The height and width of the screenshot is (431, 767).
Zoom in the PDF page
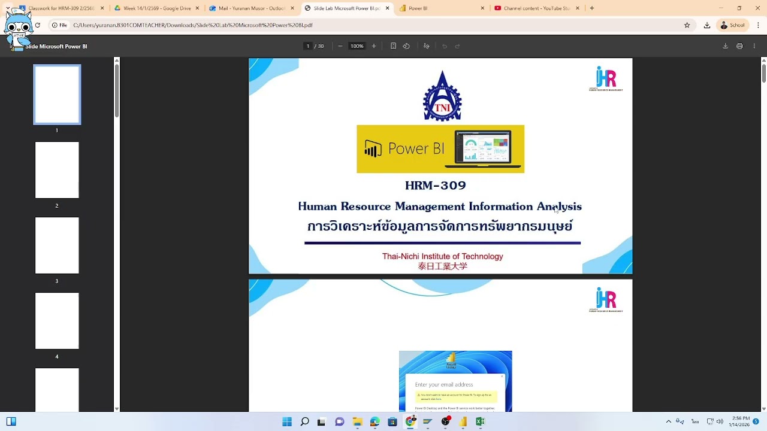pos(374,46)
